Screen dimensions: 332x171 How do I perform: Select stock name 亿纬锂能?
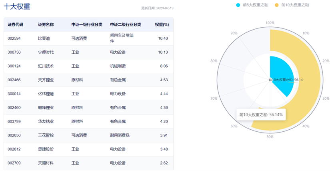[x=46, y=94]
